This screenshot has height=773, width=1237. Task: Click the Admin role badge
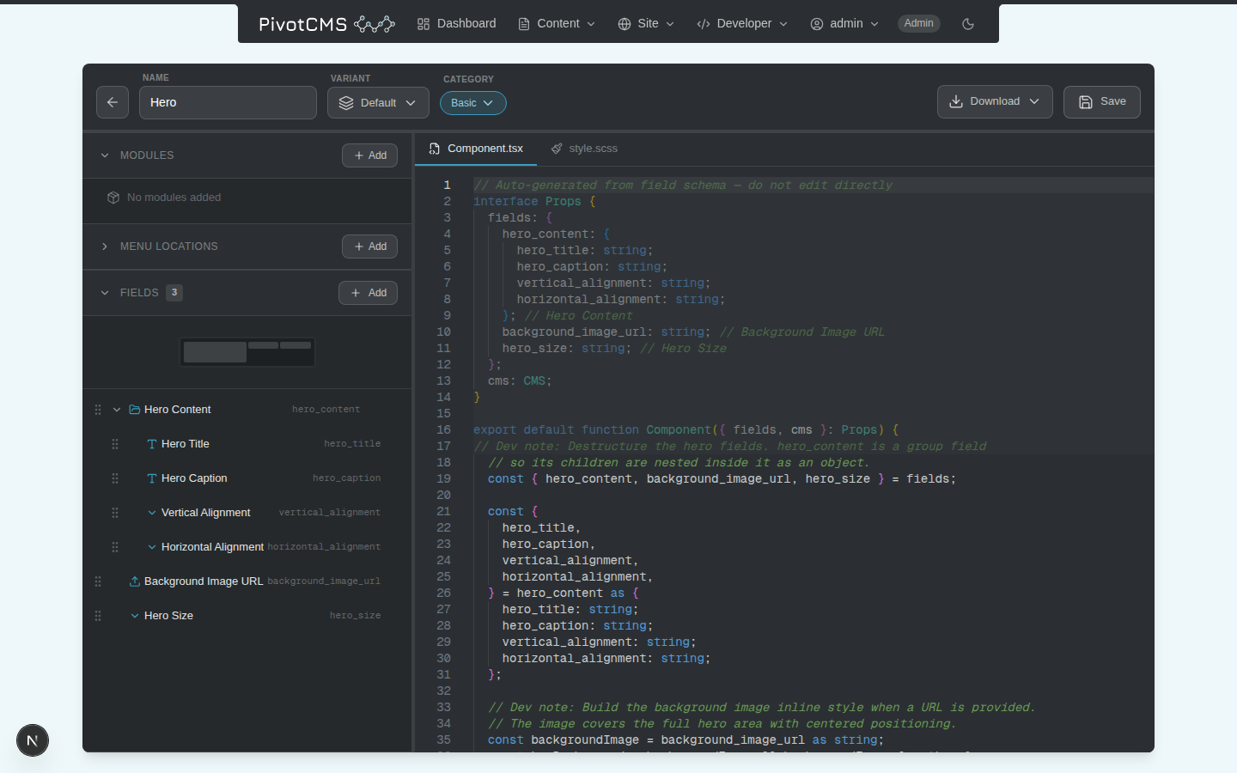pyautogui.click(x=918, y=23)
